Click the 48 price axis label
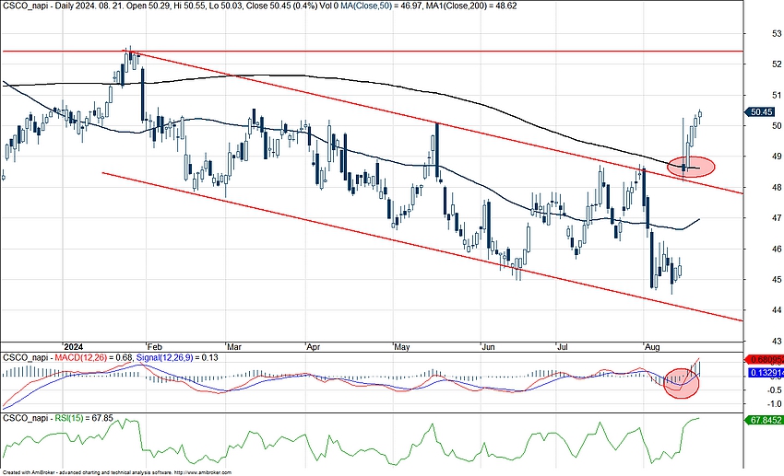 point(777,188)
